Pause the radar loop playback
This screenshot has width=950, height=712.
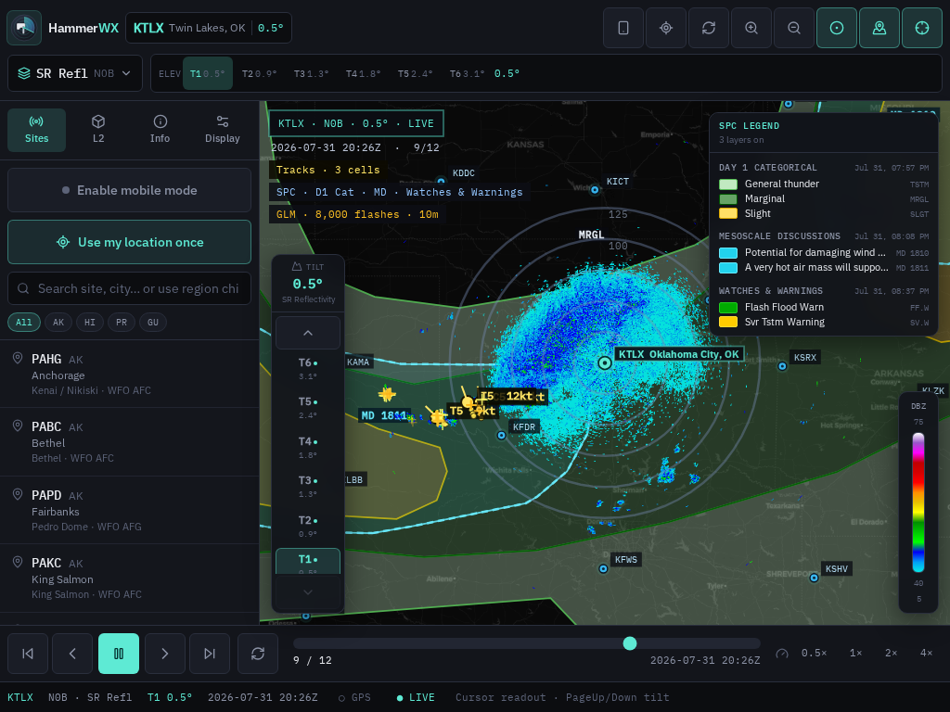pos(119,654)
